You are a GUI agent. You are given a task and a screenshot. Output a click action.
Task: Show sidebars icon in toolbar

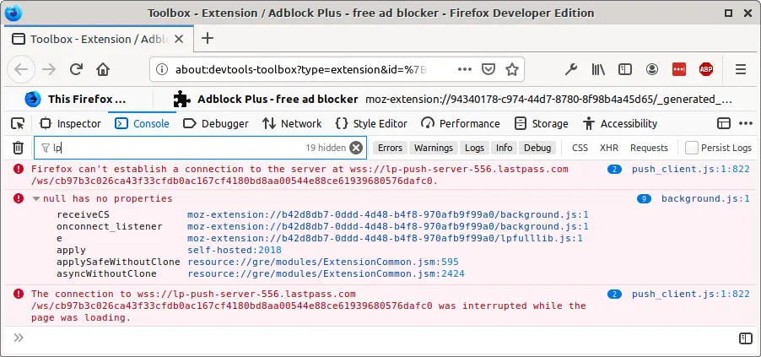(624, 69)
